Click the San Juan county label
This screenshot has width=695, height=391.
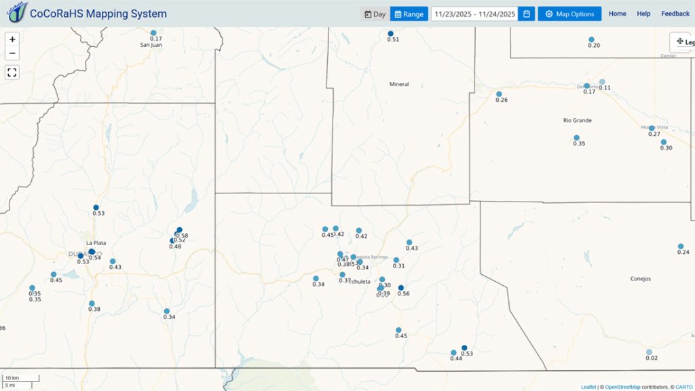pos(151,45)
